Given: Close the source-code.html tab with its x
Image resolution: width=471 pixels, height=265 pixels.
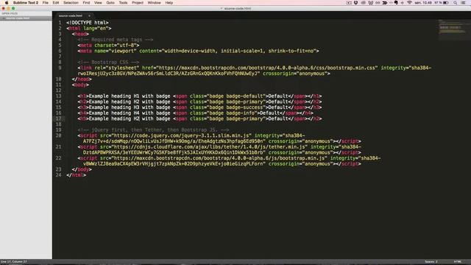Looking at the screenshot, I should tap(89, 15).
